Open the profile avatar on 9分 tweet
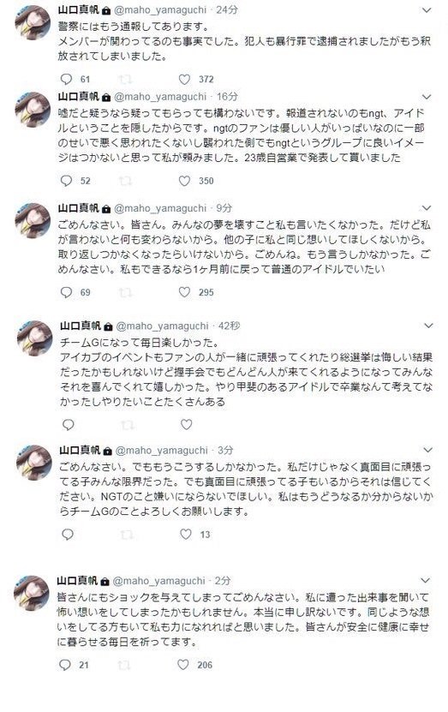Image resolution: width=448 pixels, height=712 pixels. click(x=33, y=221)
